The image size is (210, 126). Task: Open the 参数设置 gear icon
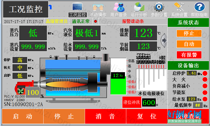[x=159, y=7]
